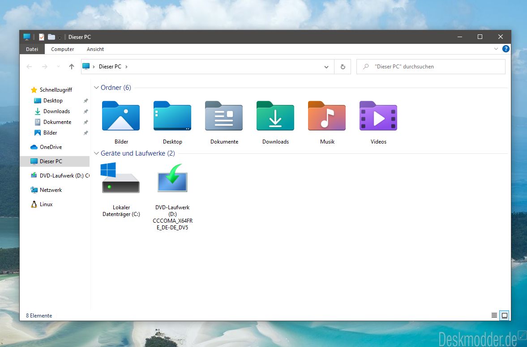Refresh the view with the refresh button

(343, 67)
